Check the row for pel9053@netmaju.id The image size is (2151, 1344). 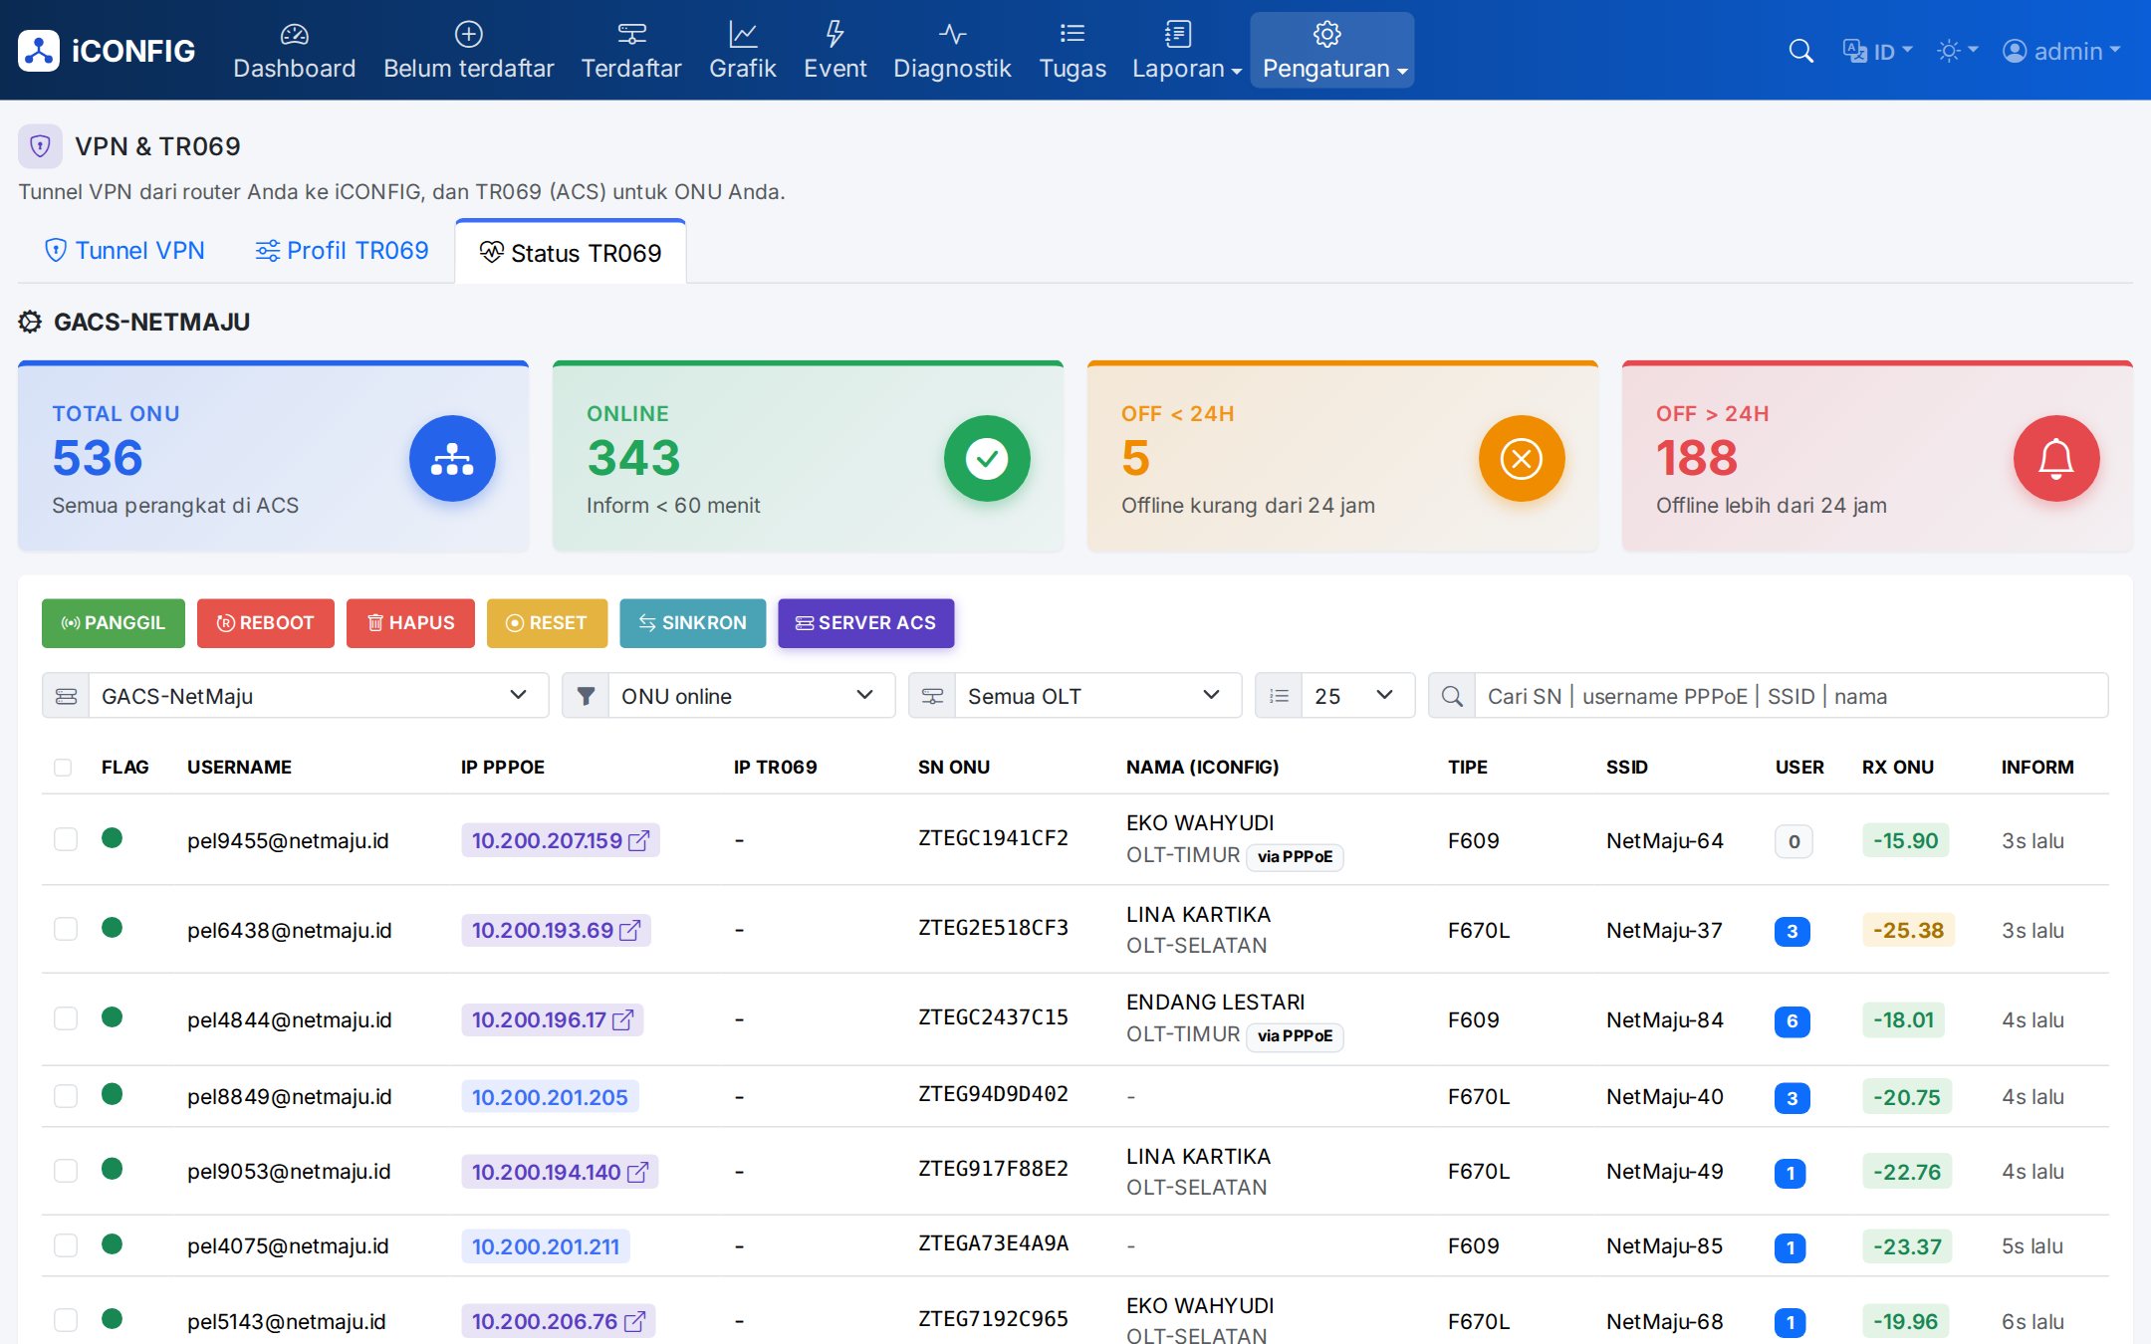[x=66, y=1171]
